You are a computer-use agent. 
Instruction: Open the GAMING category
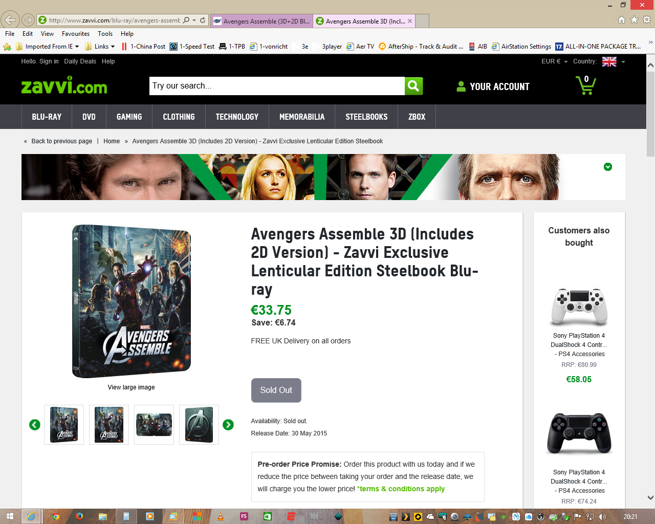pos(129,117)
